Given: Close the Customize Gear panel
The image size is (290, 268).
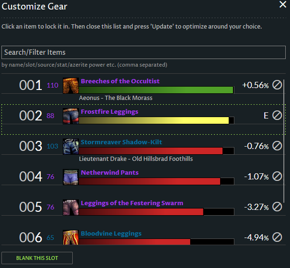Looking at the screenshot, I should [282, 5].
